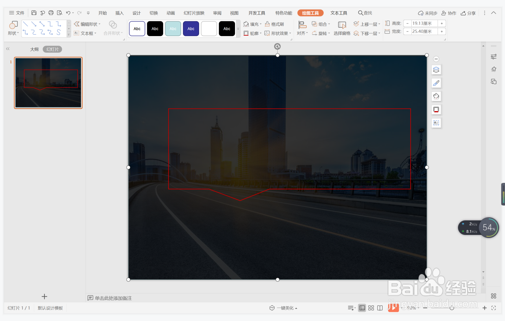Select normal view button in status bar
This screenshot has height=321, width=505.
362,308
